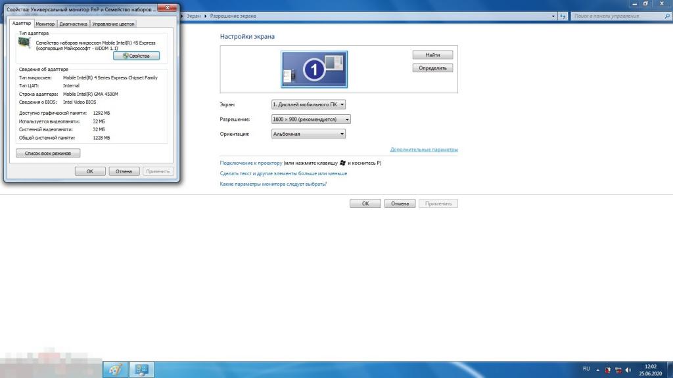
Task: Click the Разрешение экрана breadcrumb
Action: (233, 16)
